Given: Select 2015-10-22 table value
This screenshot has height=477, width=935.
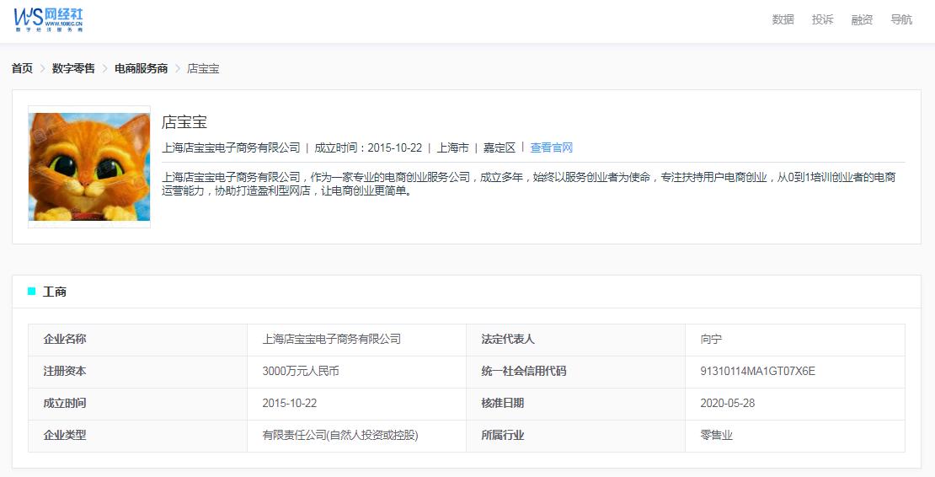Looking at the screenshot, I should (x=356, y=405).
